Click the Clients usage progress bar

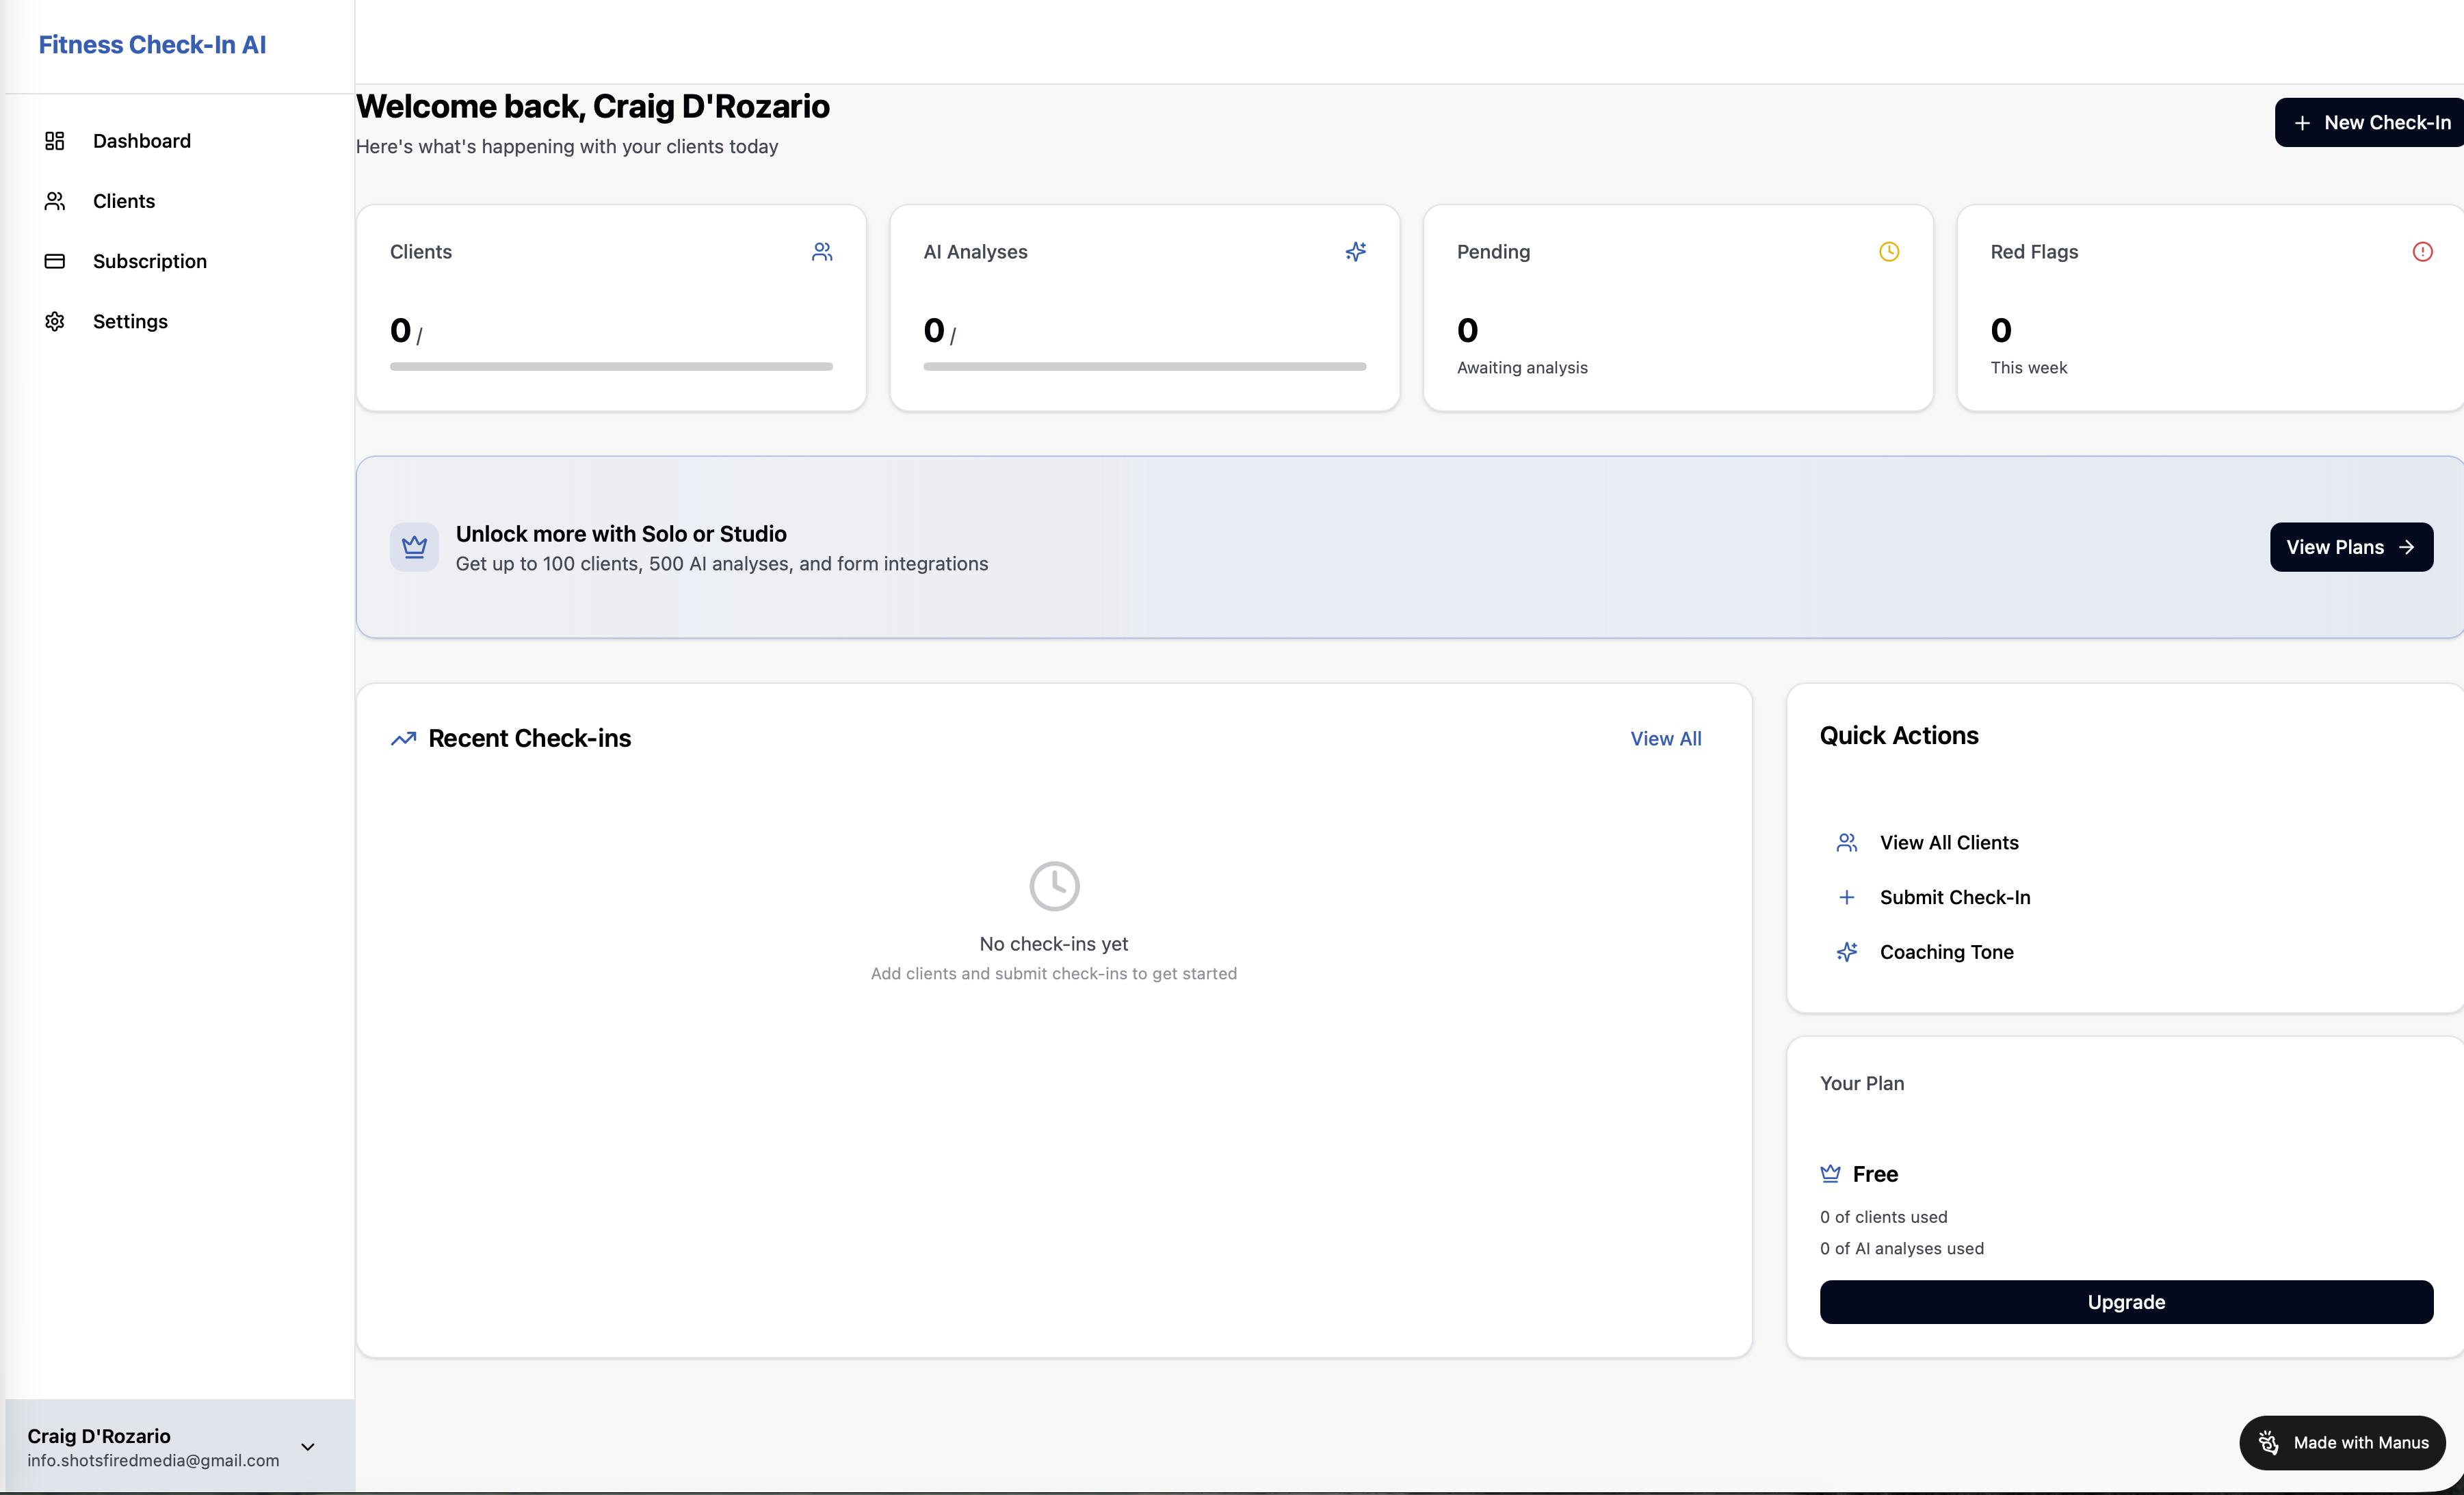click(x=610, y=366)
